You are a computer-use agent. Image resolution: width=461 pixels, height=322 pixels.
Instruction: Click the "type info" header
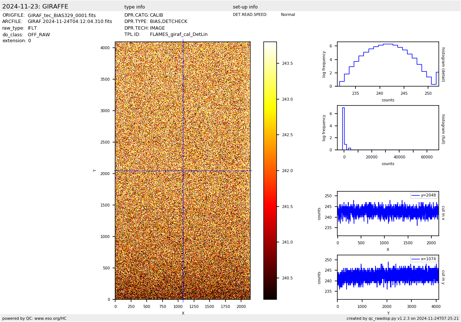(x=134, y=7)
